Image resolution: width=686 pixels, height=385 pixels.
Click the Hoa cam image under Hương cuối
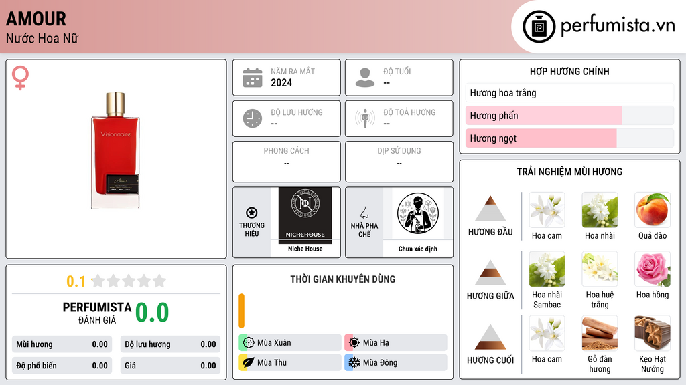point(547,333)
